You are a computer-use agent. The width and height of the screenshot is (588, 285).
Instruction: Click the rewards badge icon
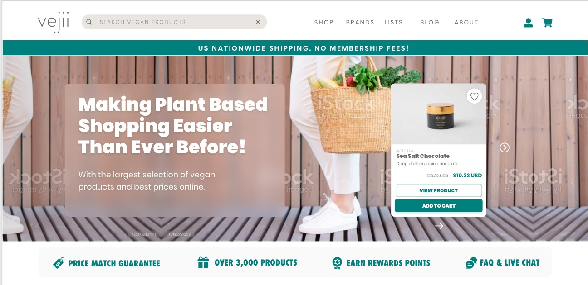pos(337,263)
